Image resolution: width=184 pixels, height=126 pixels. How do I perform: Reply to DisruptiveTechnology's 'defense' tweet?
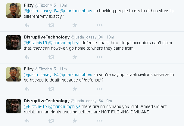click(x=27, y=57)
